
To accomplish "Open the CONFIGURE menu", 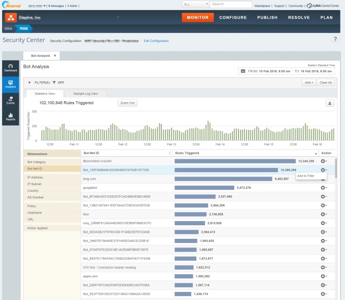I will pos(233,17).
